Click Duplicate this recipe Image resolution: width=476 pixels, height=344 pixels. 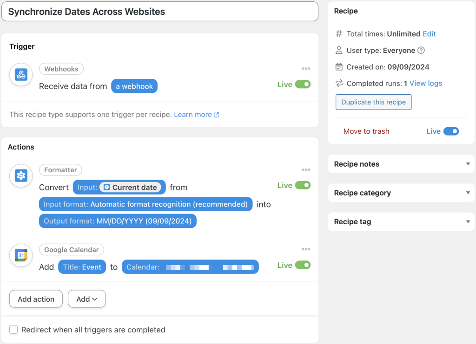(373, 102)
